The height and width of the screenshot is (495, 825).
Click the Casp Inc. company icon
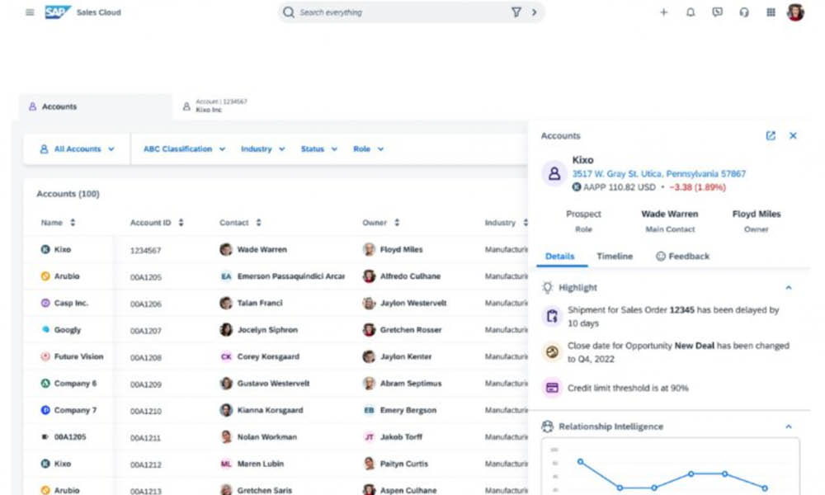click(x=45, y=303)
